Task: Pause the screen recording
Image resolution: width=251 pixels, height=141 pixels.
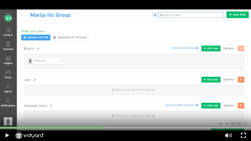Action: click(221, 124)
